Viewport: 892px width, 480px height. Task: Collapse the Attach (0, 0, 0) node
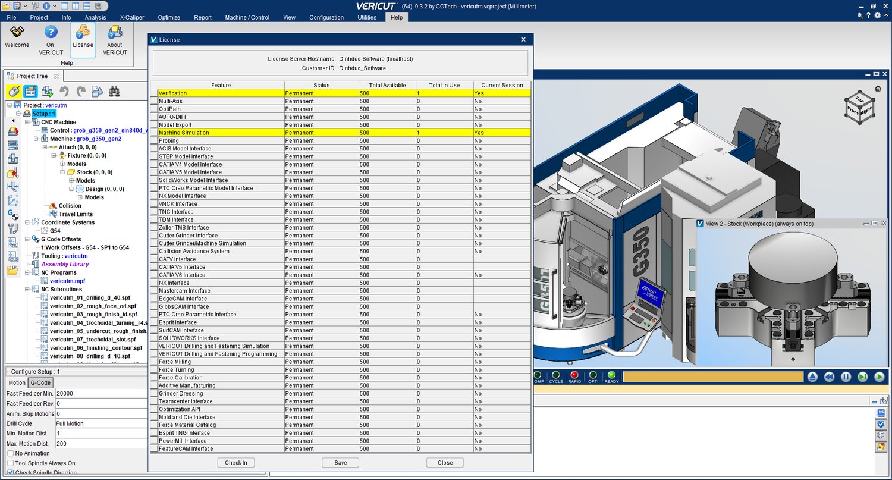pos(45,147)
